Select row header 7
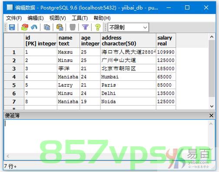Screen dimensions: 219x172 click(x=14, y=102)
